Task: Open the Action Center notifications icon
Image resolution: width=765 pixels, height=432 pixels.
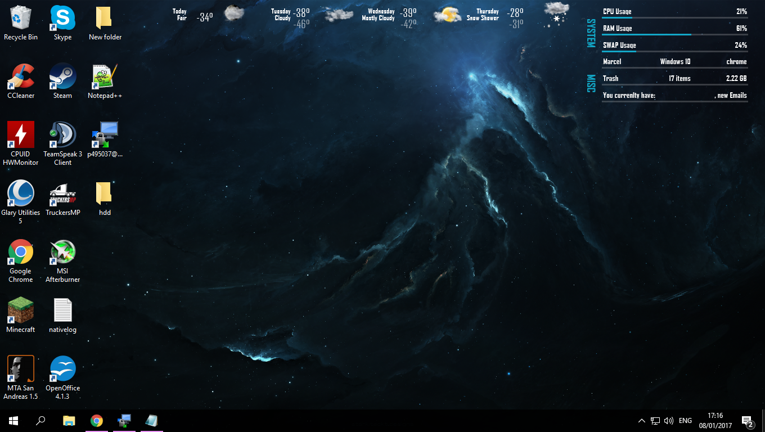Action: pos(748,421)
